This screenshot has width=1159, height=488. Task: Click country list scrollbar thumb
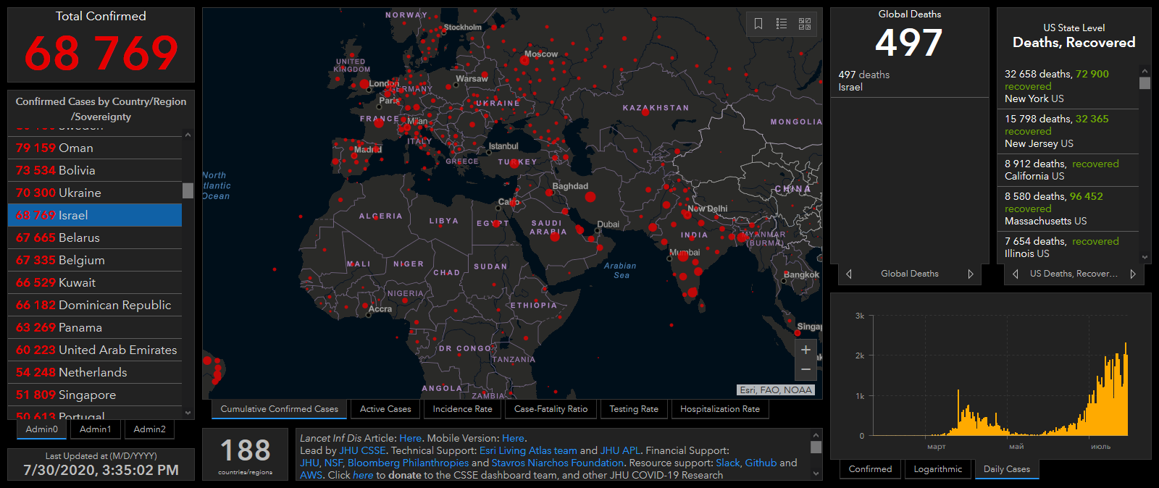[188, 190]
